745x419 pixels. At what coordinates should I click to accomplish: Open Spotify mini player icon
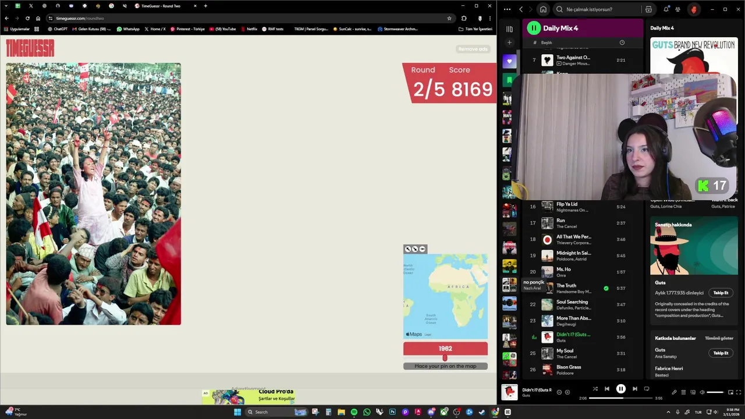click(730, 392)
